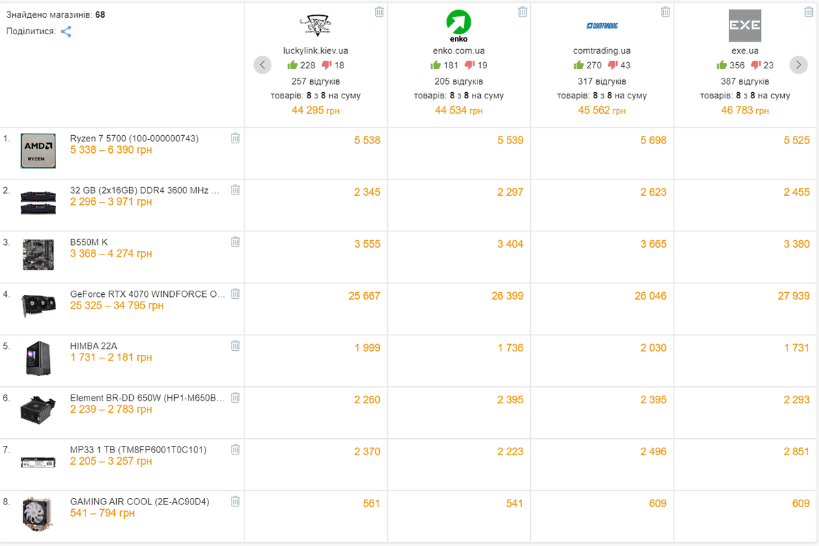Remove B550M K item via trash icon
This screenshot has width=819, height=546.
(x=236, y=242)
